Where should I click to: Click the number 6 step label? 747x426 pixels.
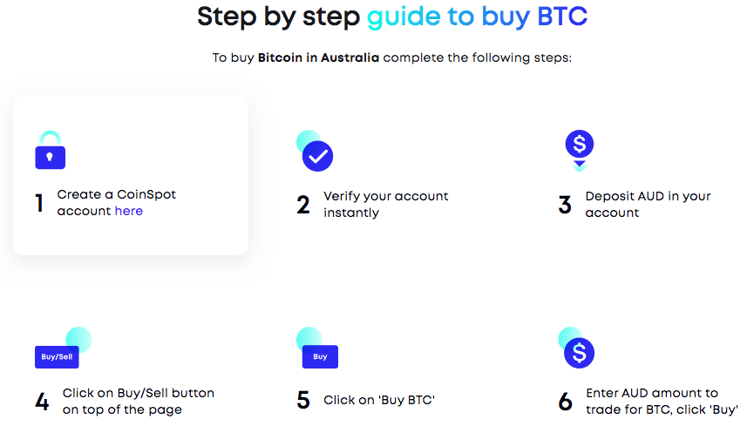pyautogui.click(x=566, y=402)
